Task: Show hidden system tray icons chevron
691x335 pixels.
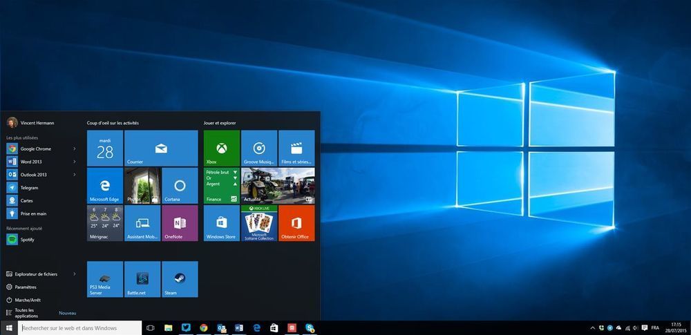Action: click(x=592, y=328)
